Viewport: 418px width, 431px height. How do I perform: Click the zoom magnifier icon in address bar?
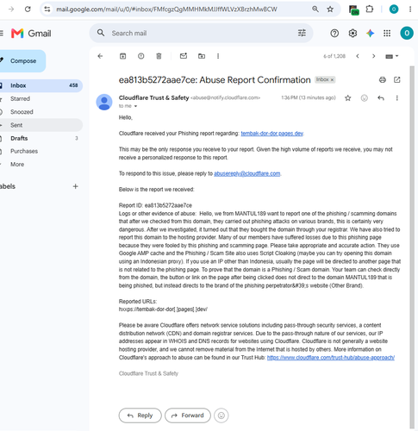tap(315, 9)
